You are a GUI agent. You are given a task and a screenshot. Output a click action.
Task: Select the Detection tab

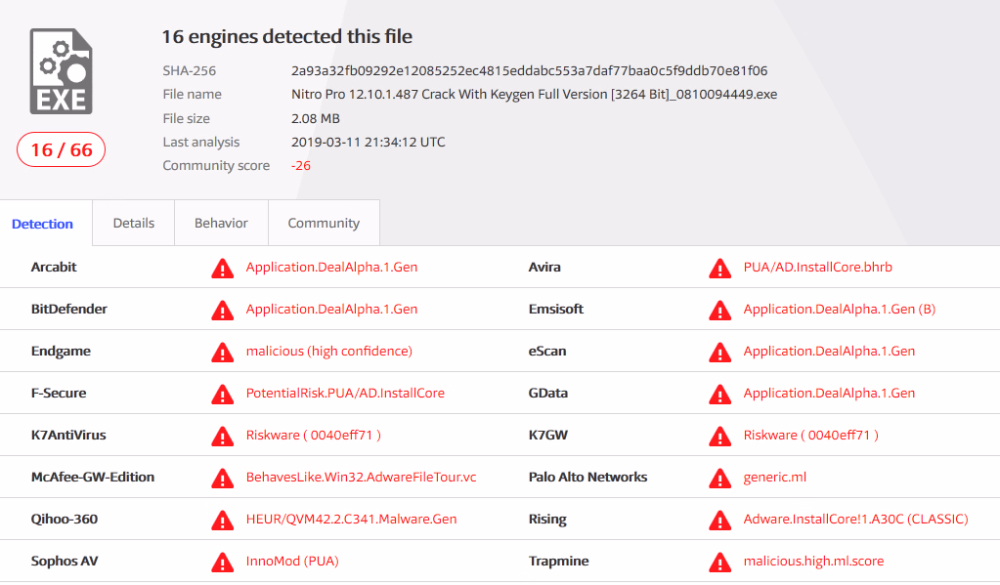43,224
